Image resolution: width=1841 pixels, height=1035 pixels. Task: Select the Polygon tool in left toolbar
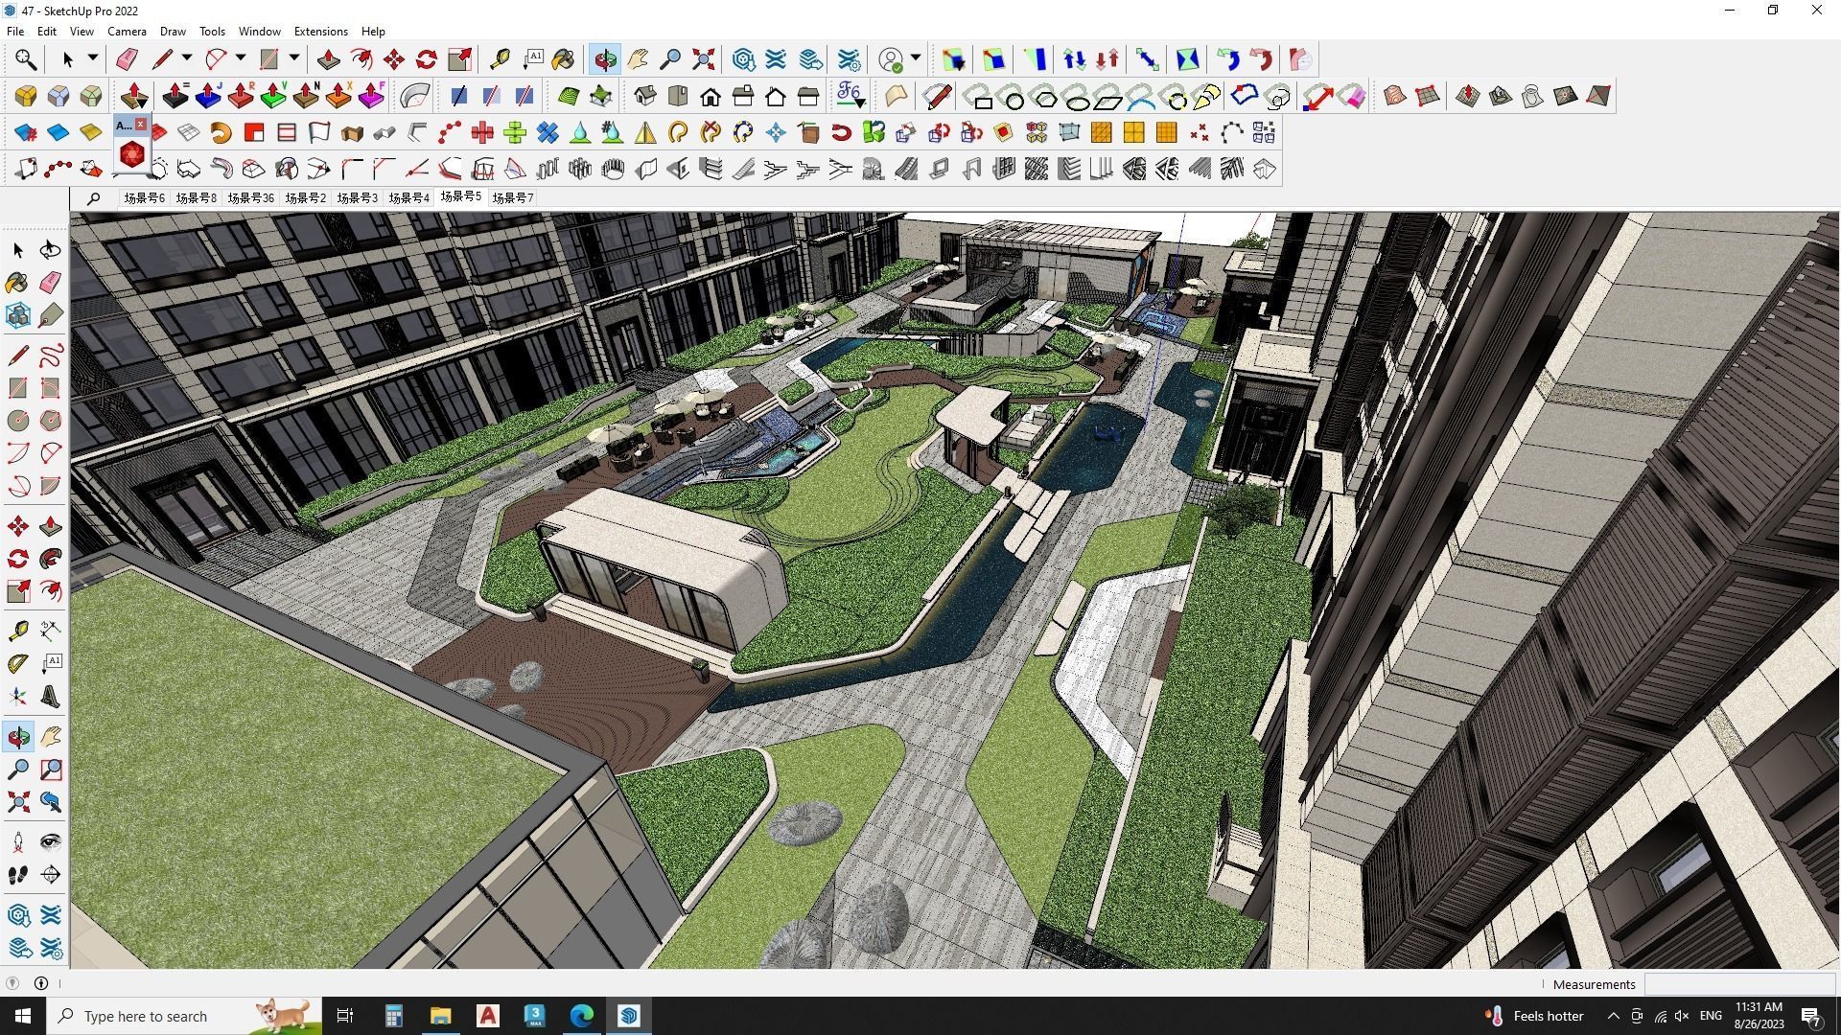coord(51,420)
